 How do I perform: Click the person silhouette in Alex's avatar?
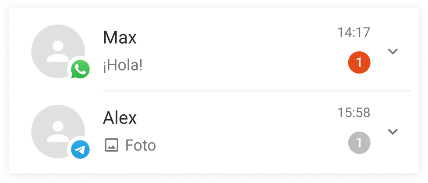click(x=58, y=131)
